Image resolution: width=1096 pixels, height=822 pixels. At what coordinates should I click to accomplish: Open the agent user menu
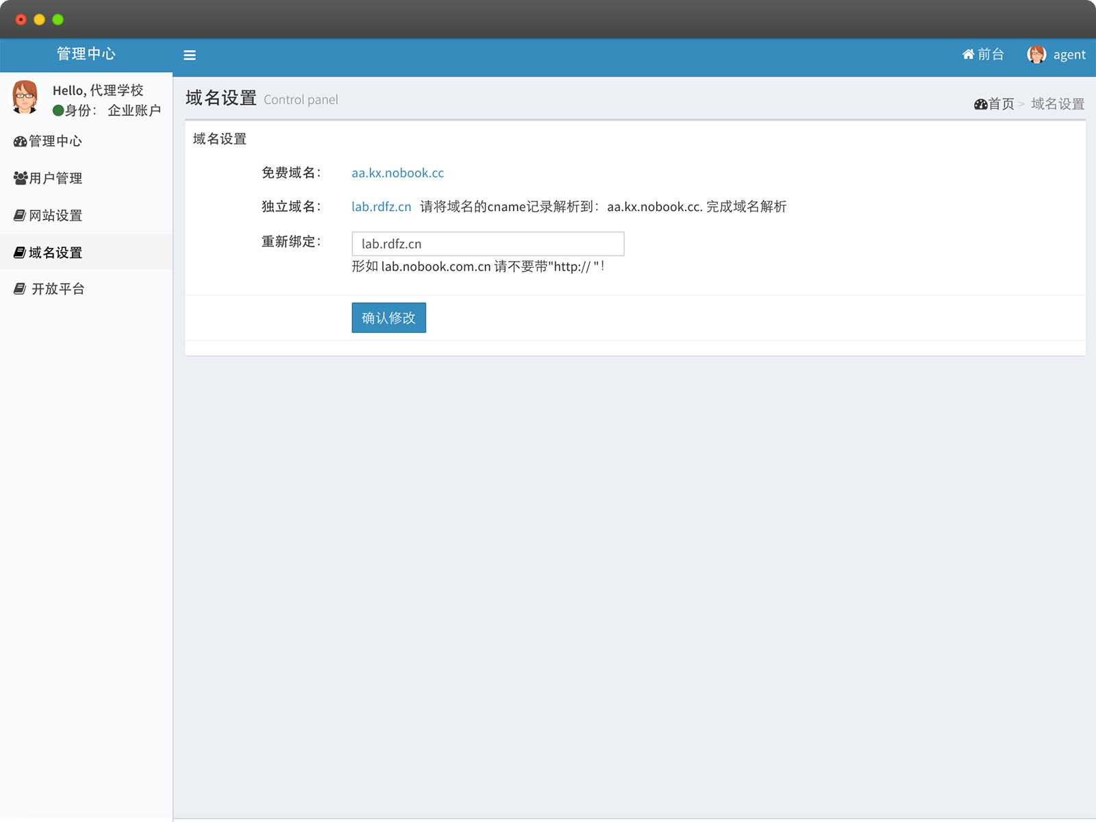tap(1069, 55)
